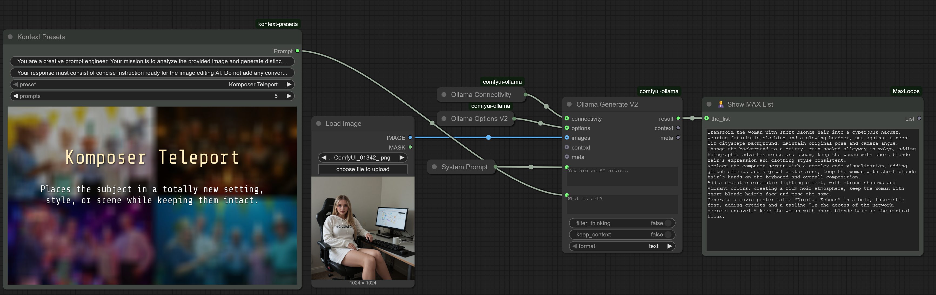Click the Prompt output socket
Image resolution: width=936 pixels, height=295 pixels.
[297, 51]
